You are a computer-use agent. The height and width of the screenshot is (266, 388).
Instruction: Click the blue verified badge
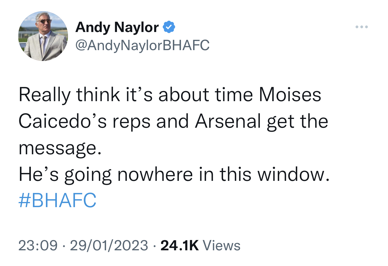pos(169,27)
